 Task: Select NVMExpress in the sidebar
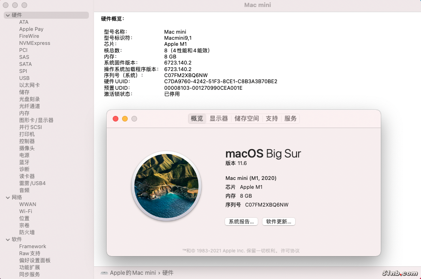coord(35,43)
